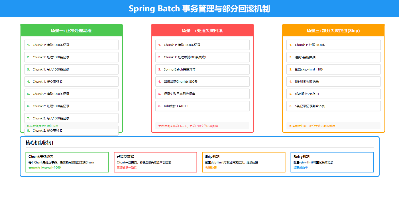399x199 pixels.
Task: Select the 'Spring Batch捕获异常' step
Action: tap(202, 69)
